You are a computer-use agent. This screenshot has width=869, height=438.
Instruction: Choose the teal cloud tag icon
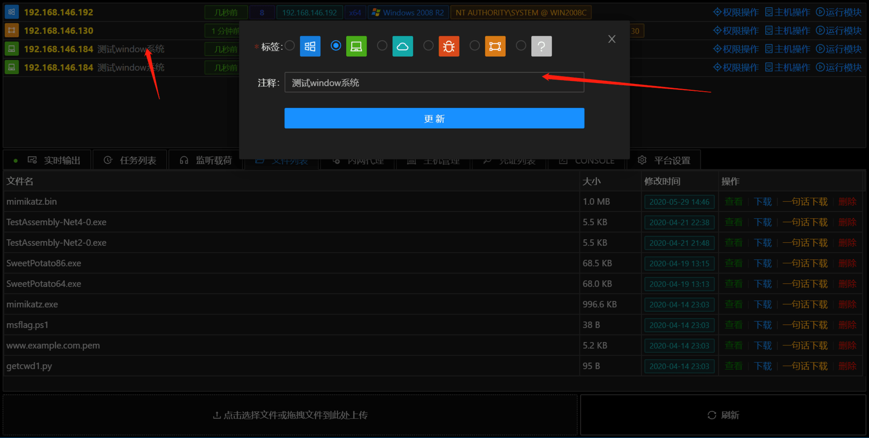click(x=402, y=46)
